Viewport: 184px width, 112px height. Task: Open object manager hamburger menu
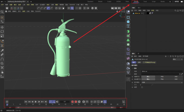pyautogui.click(x=132, y=11)
